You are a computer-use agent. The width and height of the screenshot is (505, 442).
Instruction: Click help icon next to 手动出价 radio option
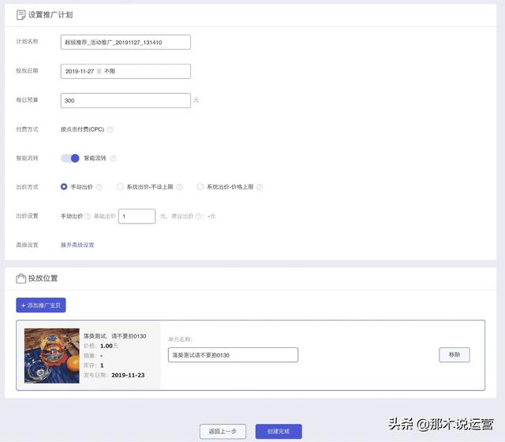tap(99, 187)
